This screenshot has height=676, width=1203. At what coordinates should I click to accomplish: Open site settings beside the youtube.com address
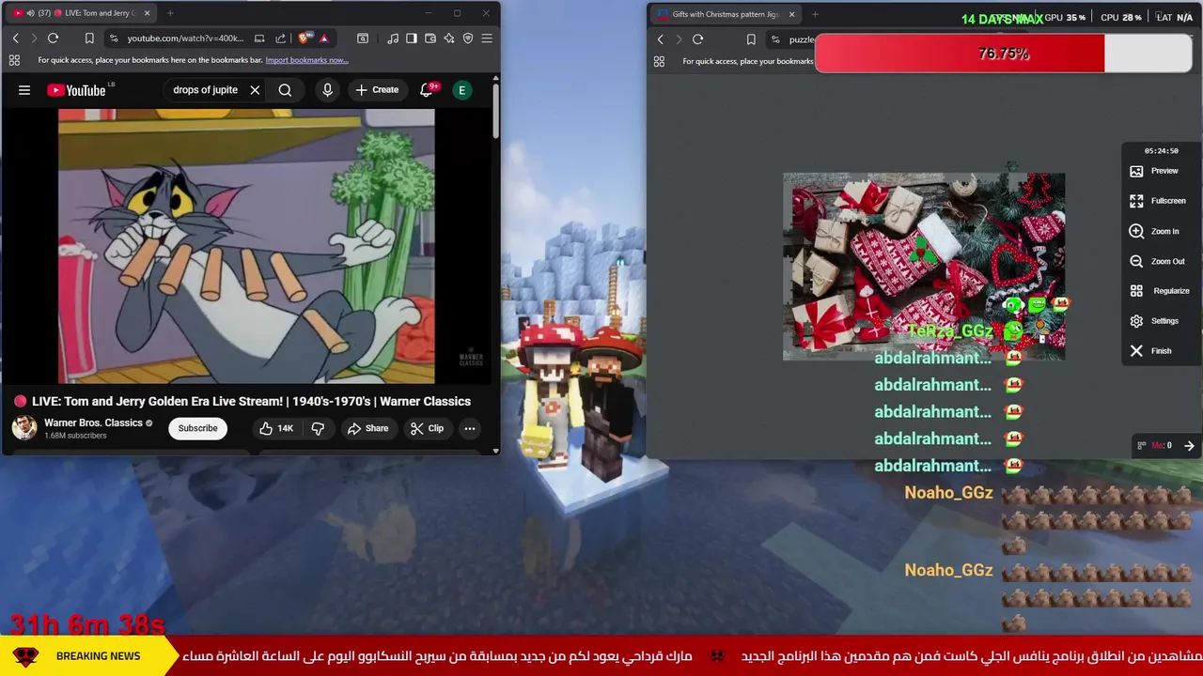click(114, 38)
